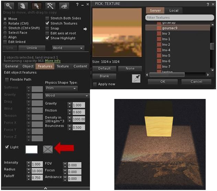This screenshot has width=217, height=191.
Task: Select the Land bulldozer tool
Action: tap(64, 5)
